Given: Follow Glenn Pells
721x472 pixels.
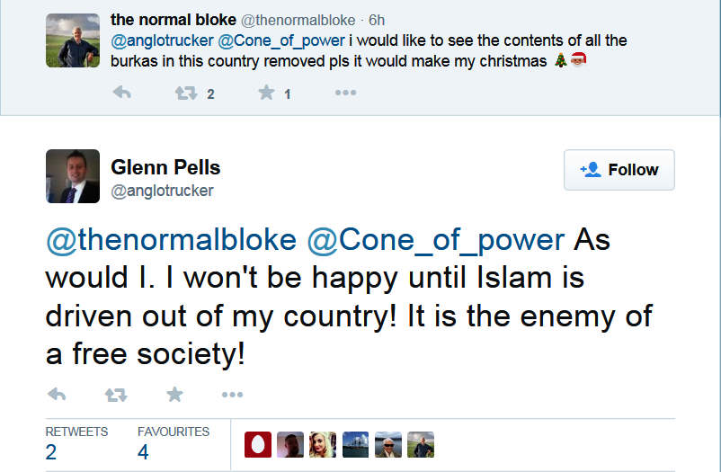Looking at the screenshot, I should click(x=619, y=170).
